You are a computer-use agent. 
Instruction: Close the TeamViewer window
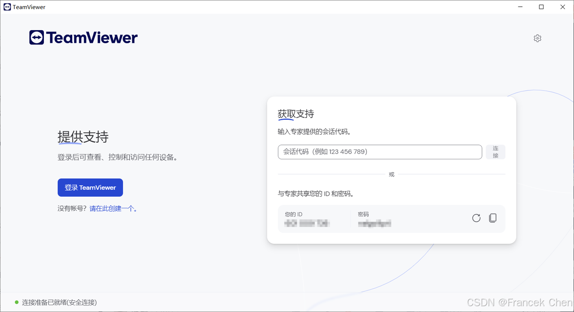point(563,7)
